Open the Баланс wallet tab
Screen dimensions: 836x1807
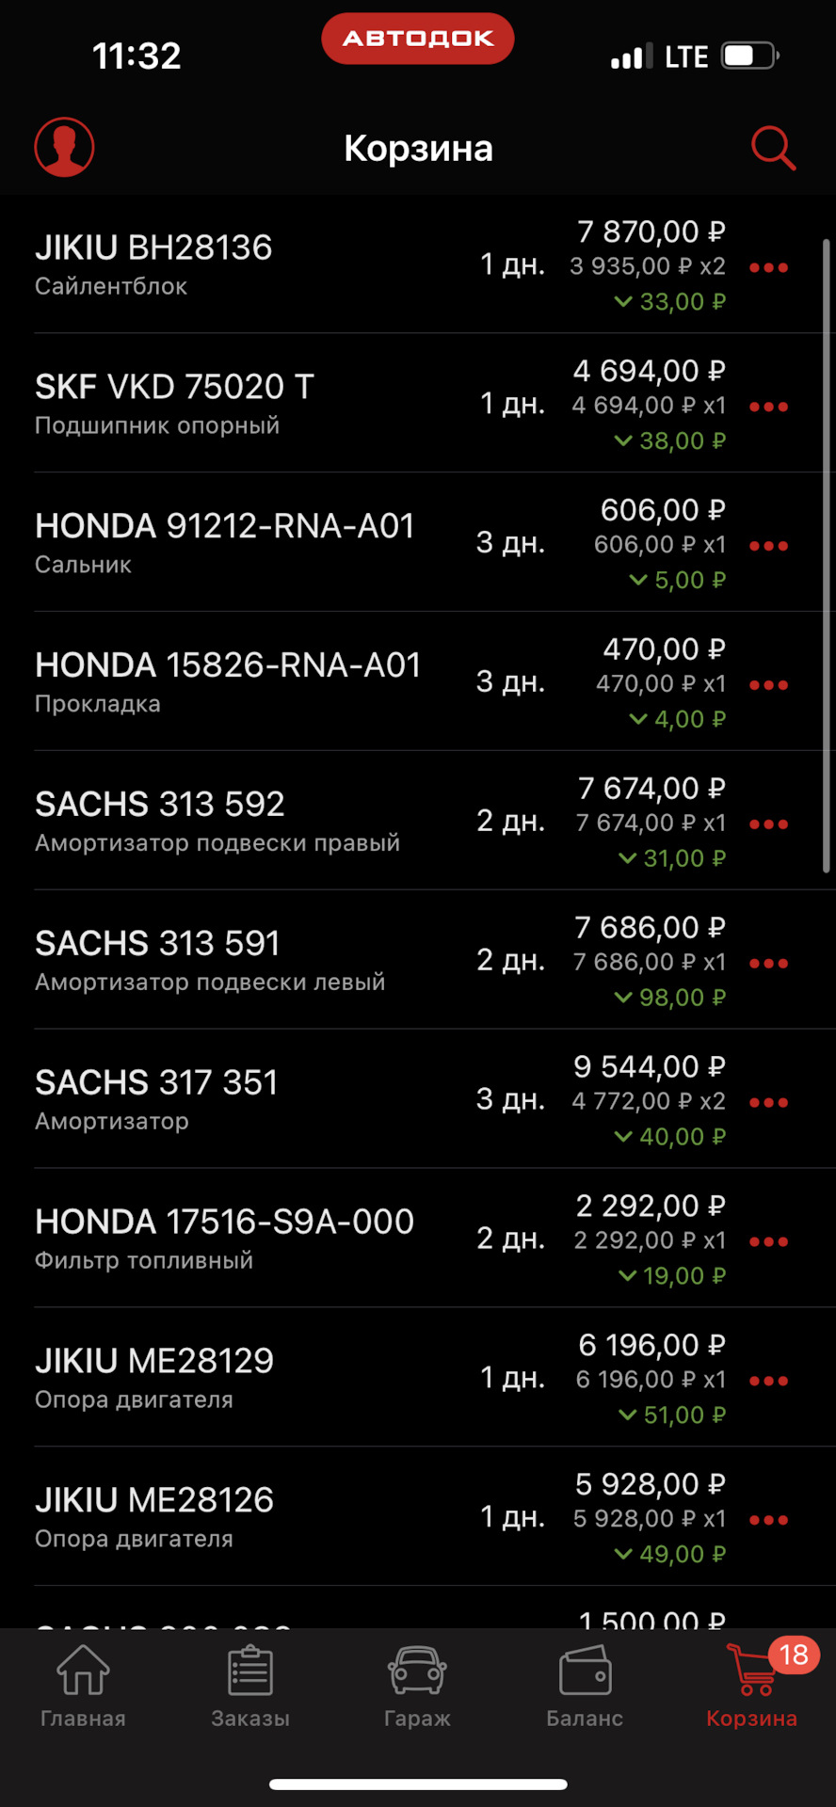[585, 1687]
